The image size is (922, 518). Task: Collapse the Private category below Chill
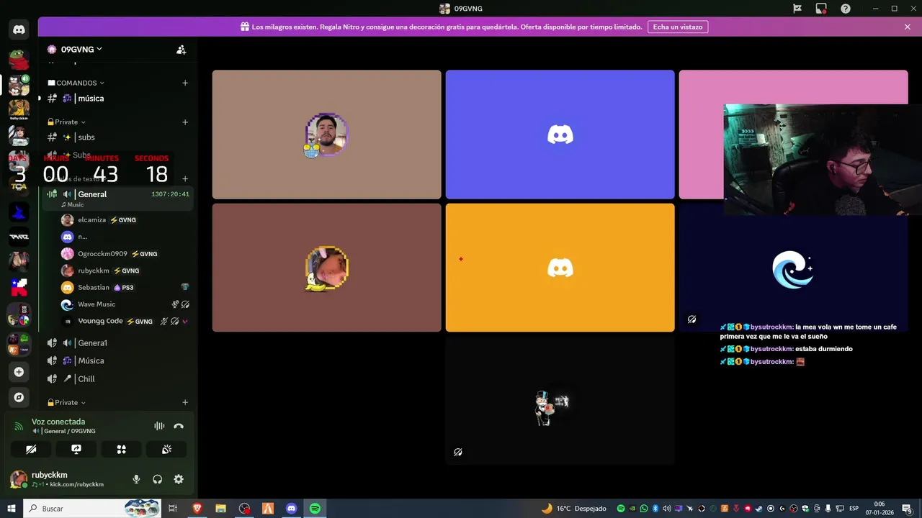(66, 402)
